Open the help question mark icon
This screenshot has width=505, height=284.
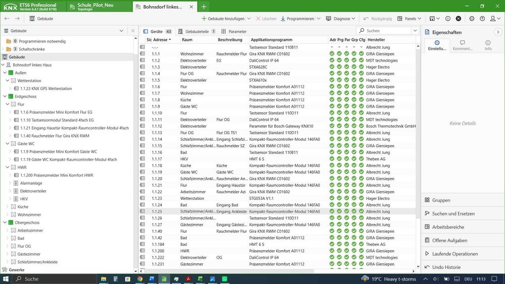tap(482, 19)
